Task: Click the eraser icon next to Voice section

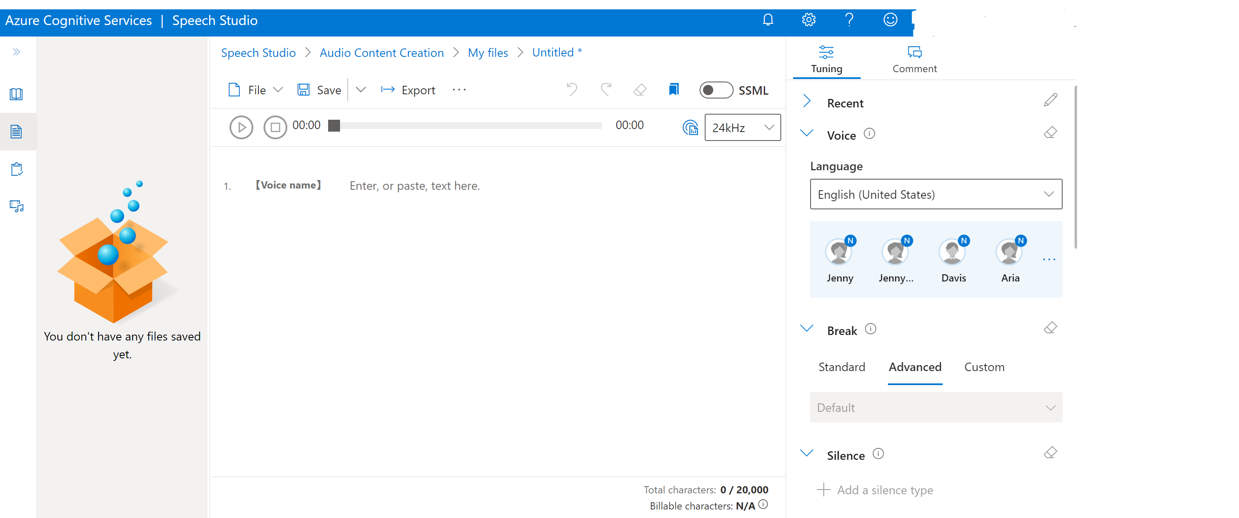Action: pos(1051,132)
